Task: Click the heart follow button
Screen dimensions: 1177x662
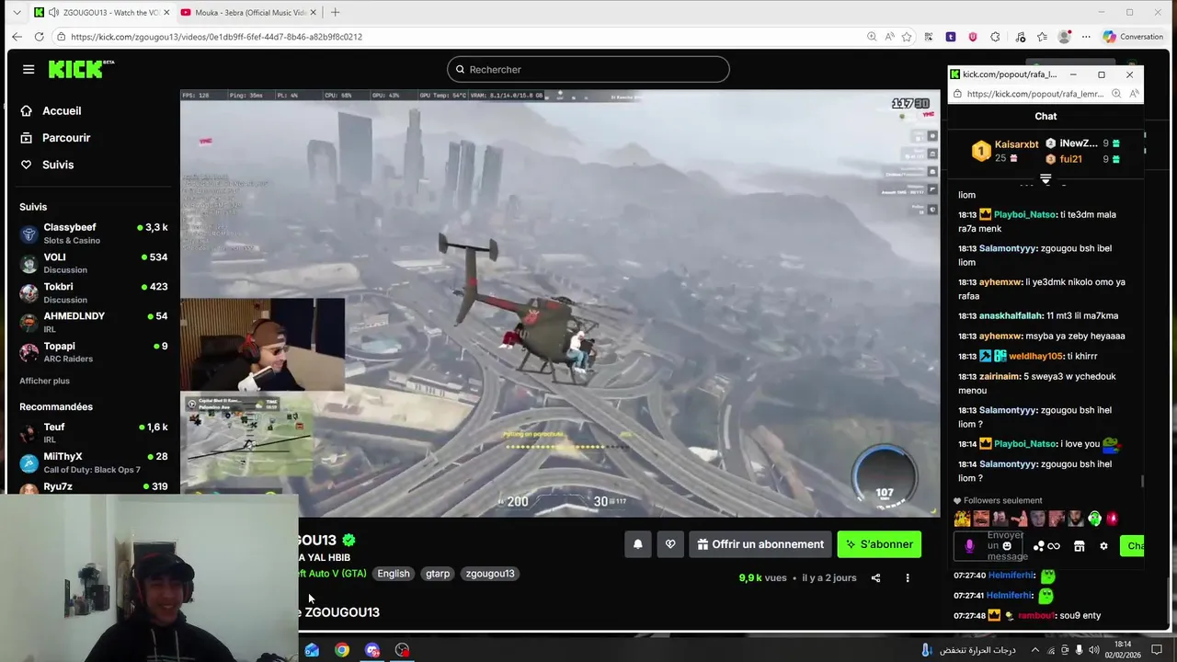Action: coord(670,544)
